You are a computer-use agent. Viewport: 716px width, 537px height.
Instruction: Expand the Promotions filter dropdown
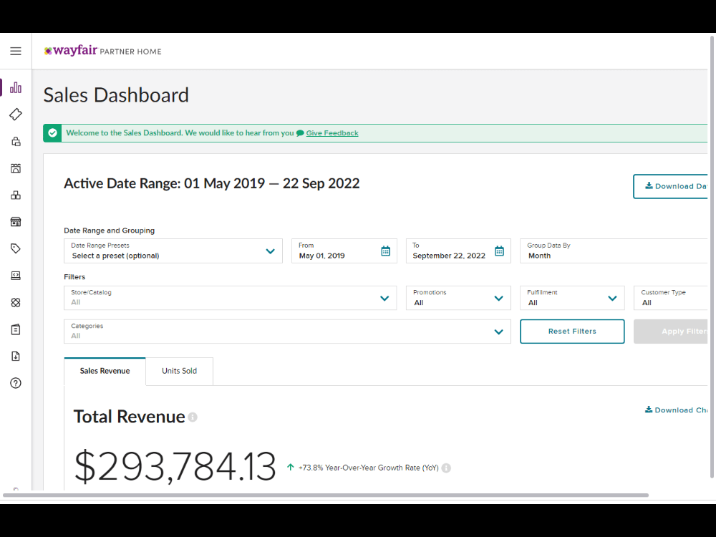coord(458,298)
